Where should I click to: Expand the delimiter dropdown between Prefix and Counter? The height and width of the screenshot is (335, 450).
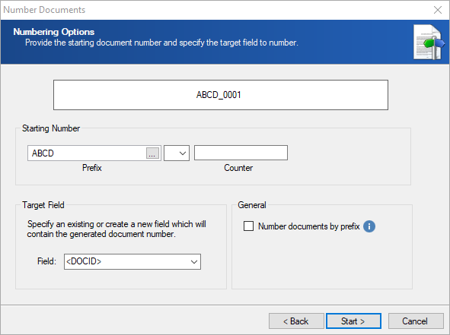pyautogui.click(x=177, y=153)
